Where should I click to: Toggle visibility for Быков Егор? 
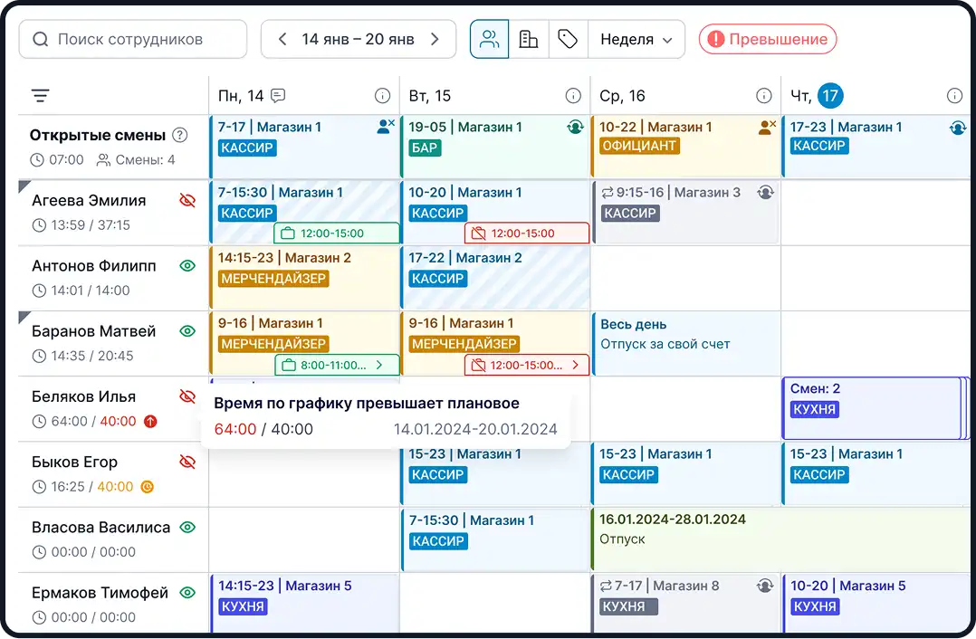click(187, 462)
